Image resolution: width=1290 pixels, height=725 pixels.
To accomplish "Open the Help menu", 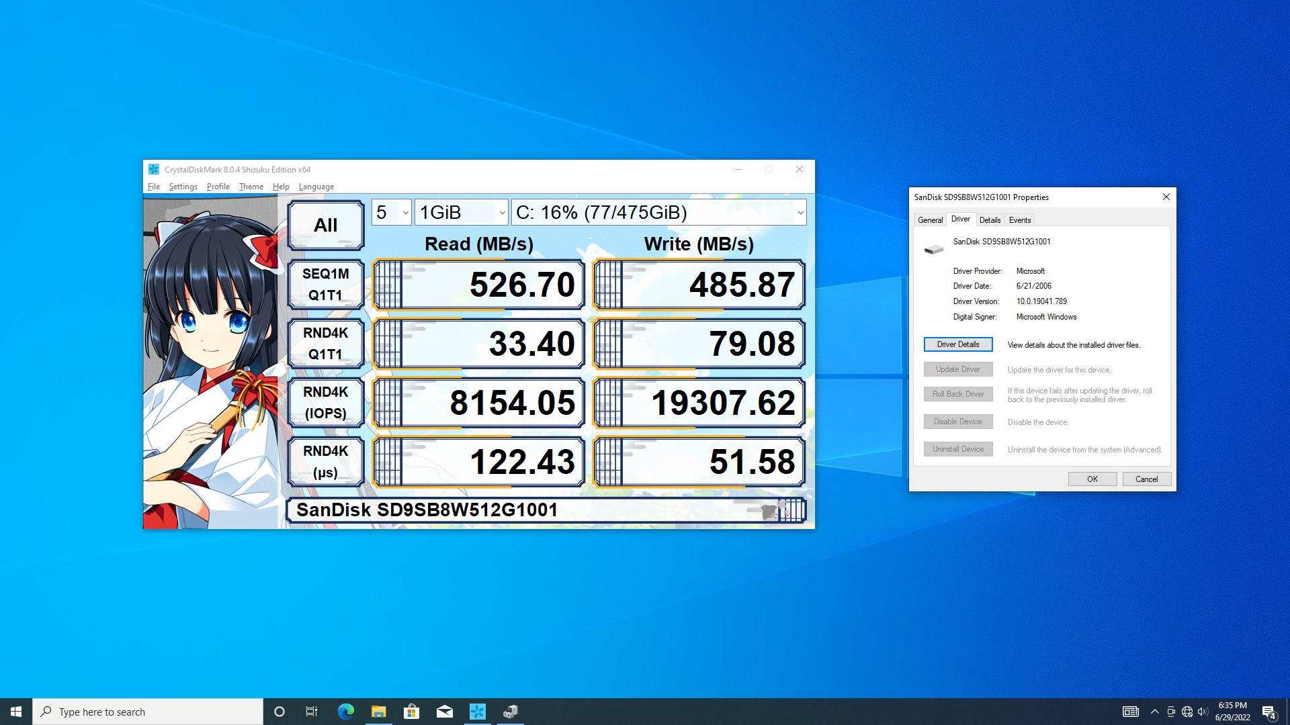I will tap(281, 187).
